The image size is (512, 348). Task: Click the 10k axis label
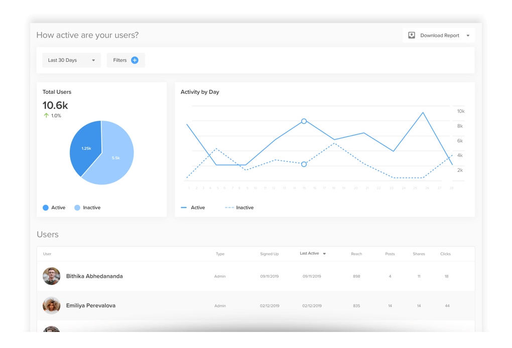point(461,111)
